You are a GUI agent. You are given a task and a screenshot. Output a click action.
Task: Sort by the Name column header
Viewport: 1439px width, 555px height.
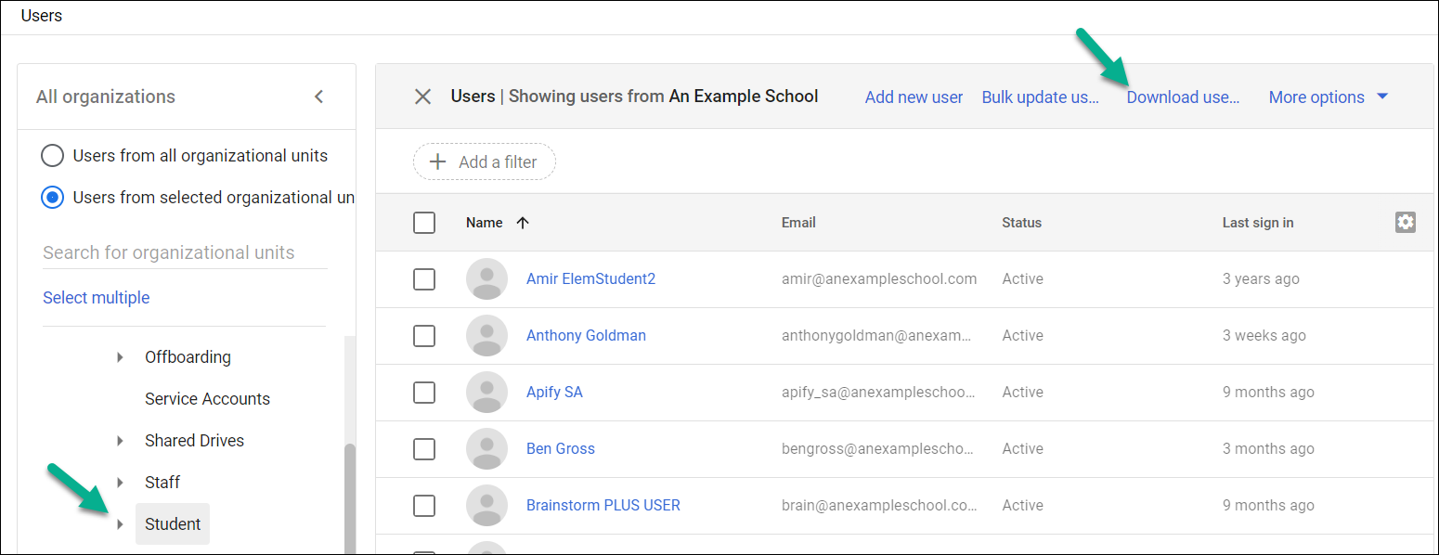click(x=484, y=223)
